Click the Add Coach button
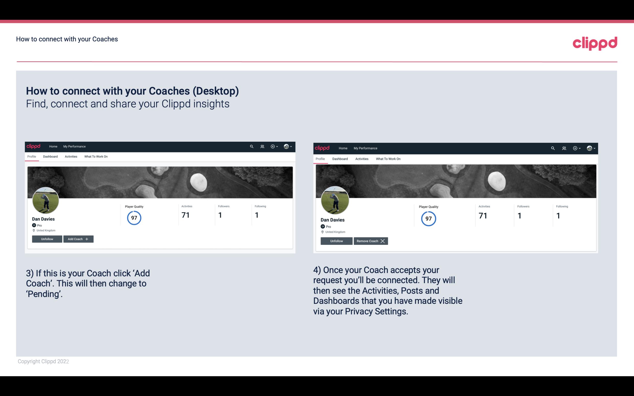 pos(78,239)
